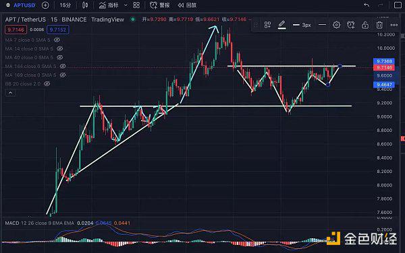Toggle visibility of MA 169 indicator

pyautogui.click(x=63, y=75)
